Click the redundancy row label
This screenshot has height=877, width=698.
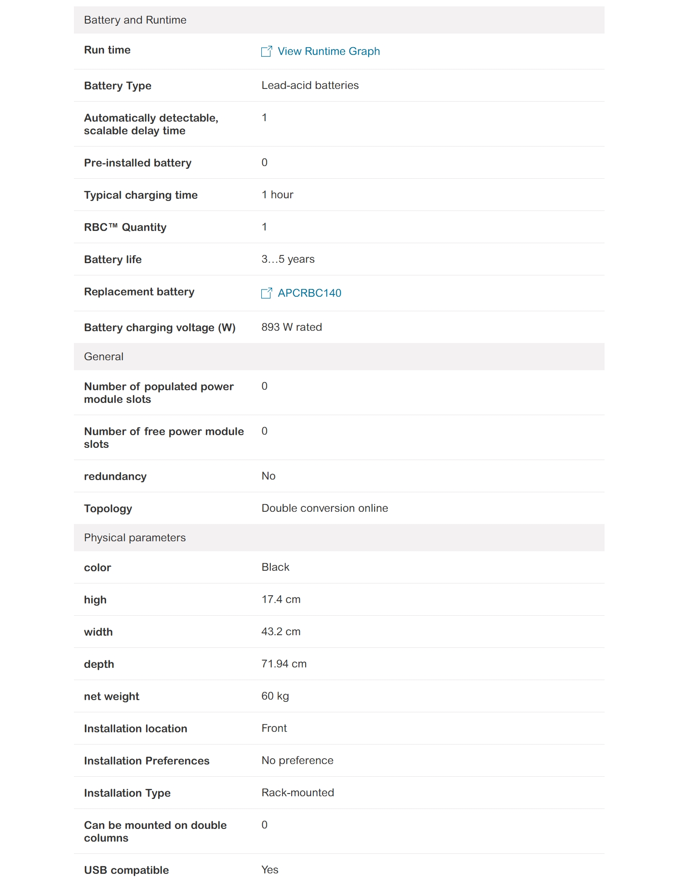115,476
